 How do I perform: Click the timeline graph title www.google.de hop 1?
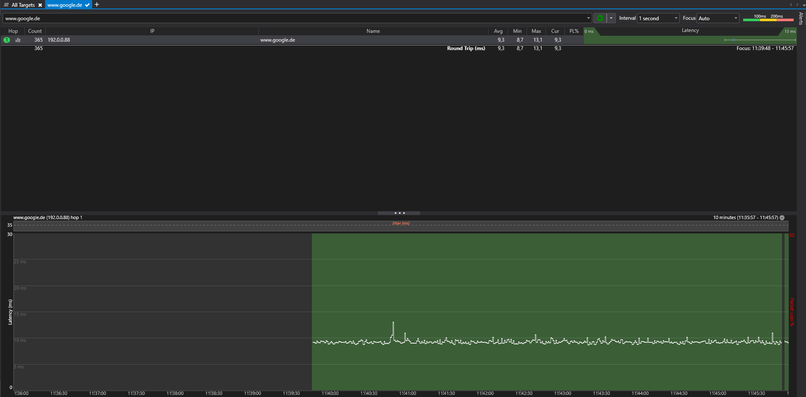tap(48, 217)
